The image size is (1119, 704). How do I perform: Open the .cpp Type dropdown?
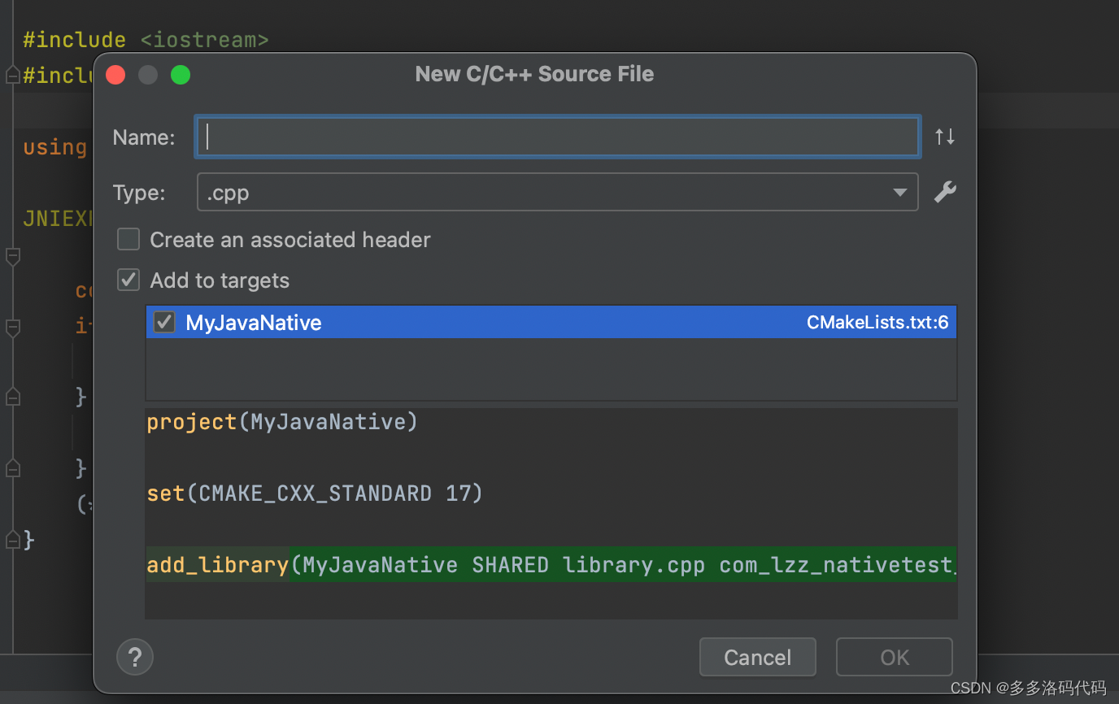[558, 192]
